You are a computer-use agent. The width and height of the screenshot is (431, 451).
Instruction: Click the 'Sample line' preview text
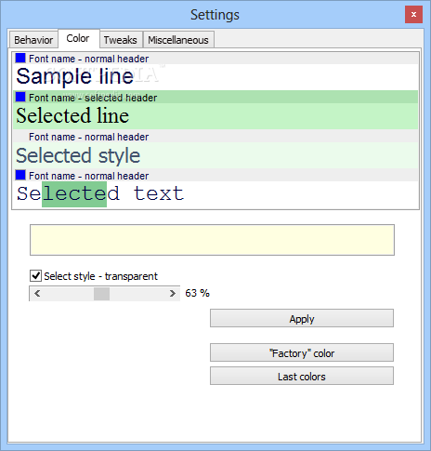[75, 76]
